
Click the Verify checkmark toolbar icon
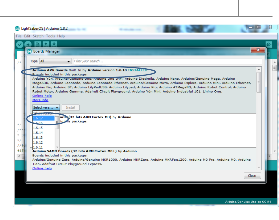(19, 45)
